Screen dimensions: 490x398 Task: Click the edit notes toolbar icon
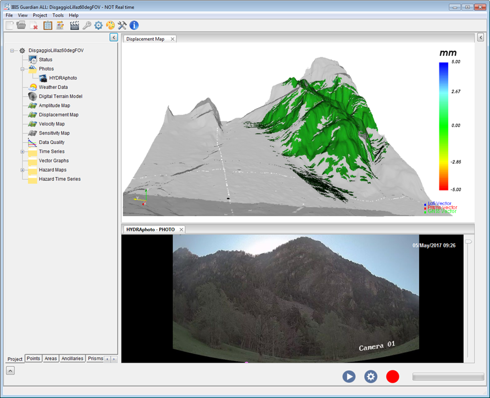click(x=60, y=25)
